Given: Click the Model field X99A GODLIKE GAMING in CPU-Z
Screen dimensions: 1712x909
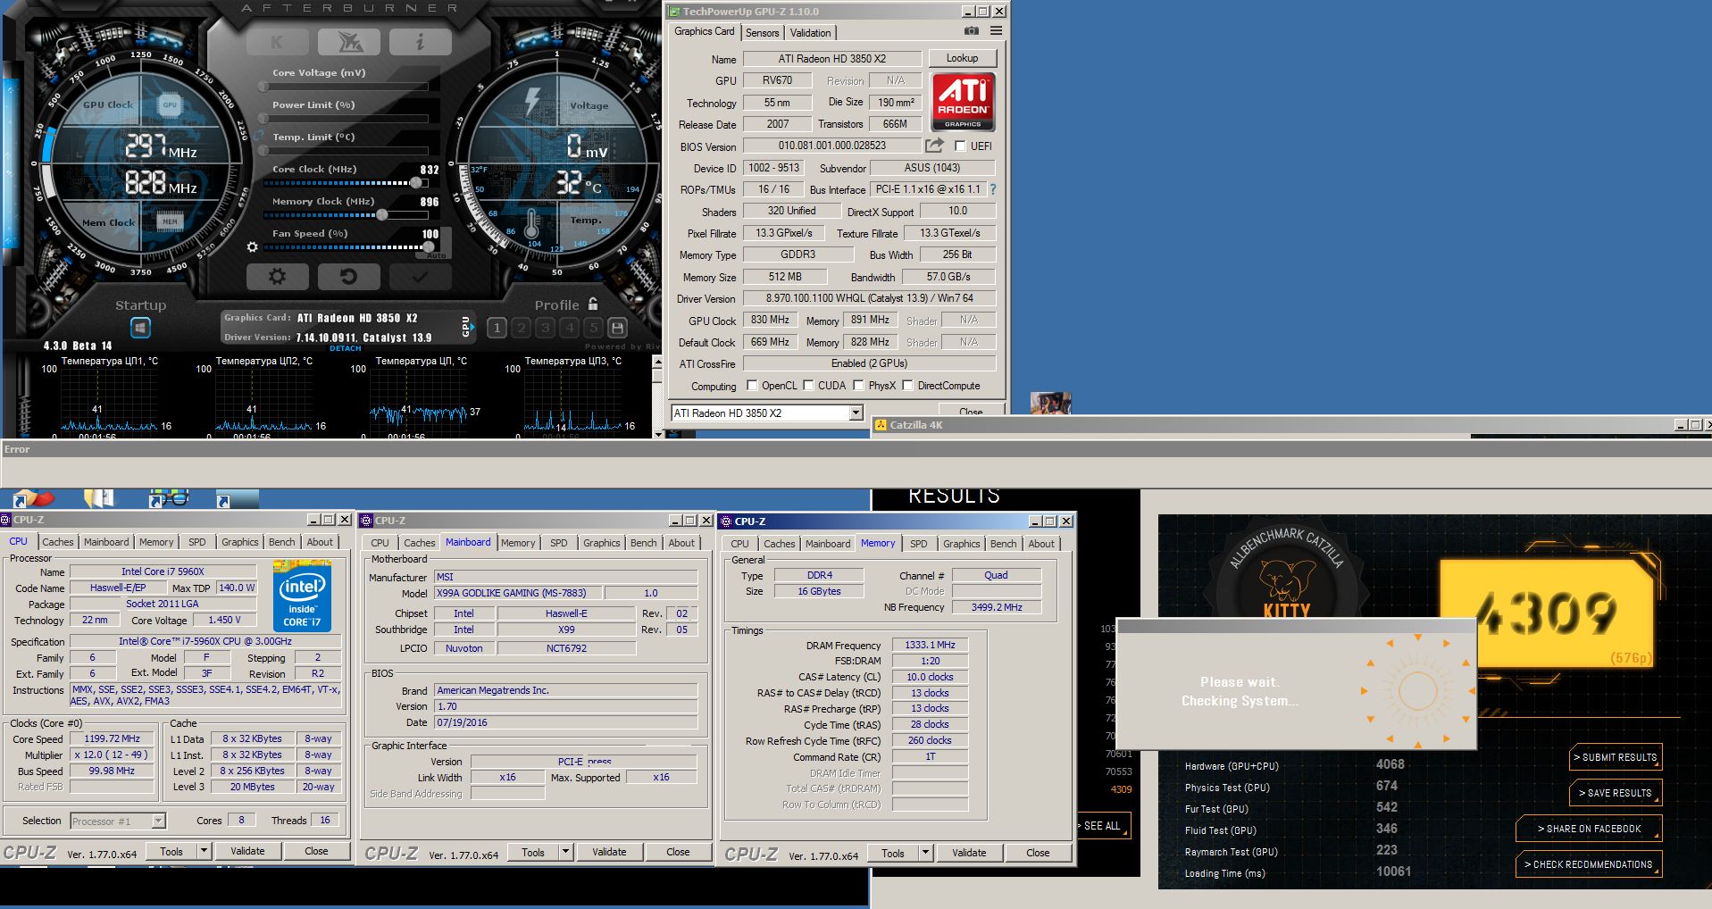Looking at the screenshot, I should coord(517,593).
